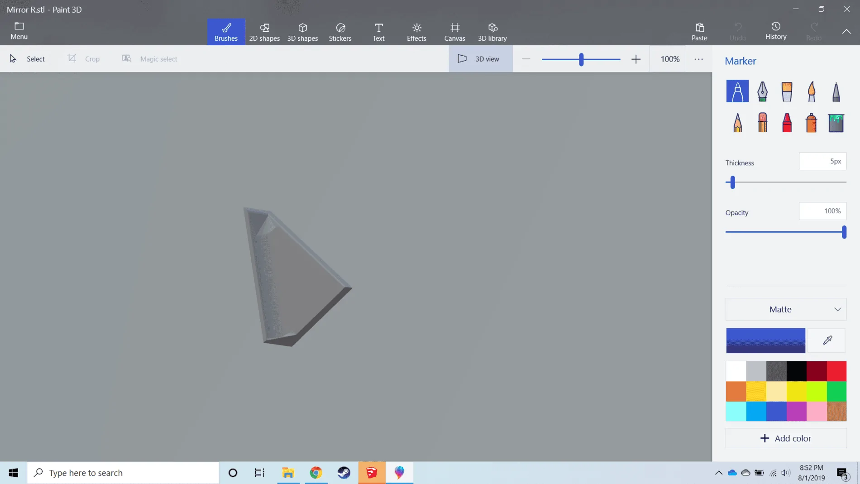860x484 pixels.
Task: Select the Oil brush
Action: (787, 91)
